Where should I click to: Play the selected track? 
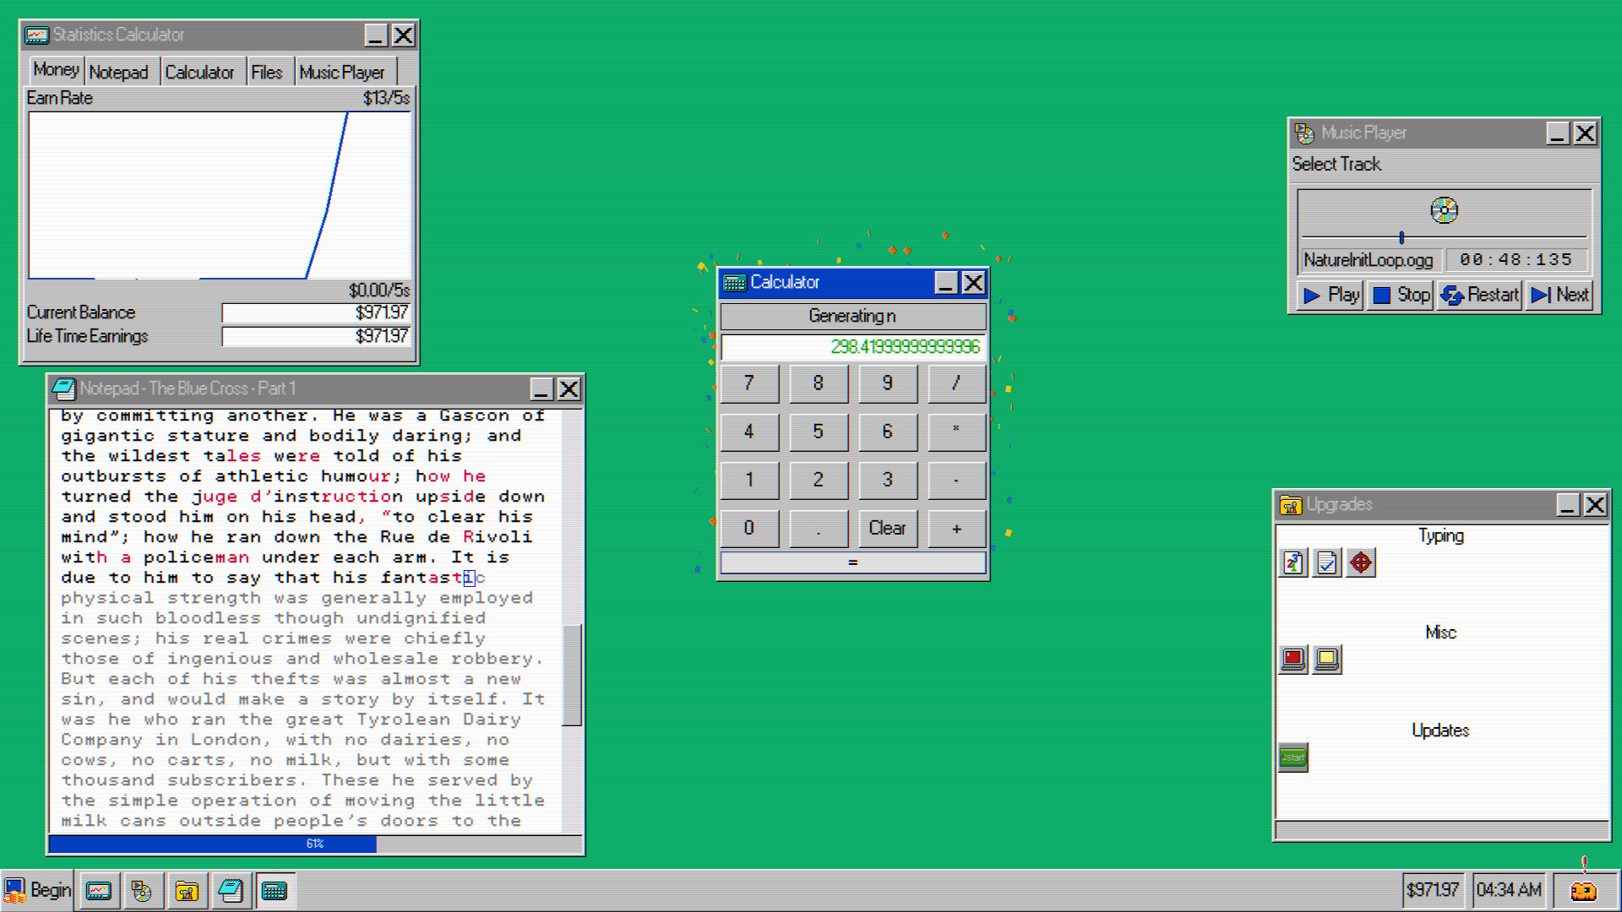1331,295
